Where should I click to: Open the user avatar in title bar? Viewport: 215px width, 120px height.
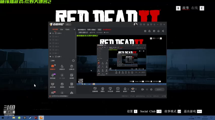(x=135, y=24)
